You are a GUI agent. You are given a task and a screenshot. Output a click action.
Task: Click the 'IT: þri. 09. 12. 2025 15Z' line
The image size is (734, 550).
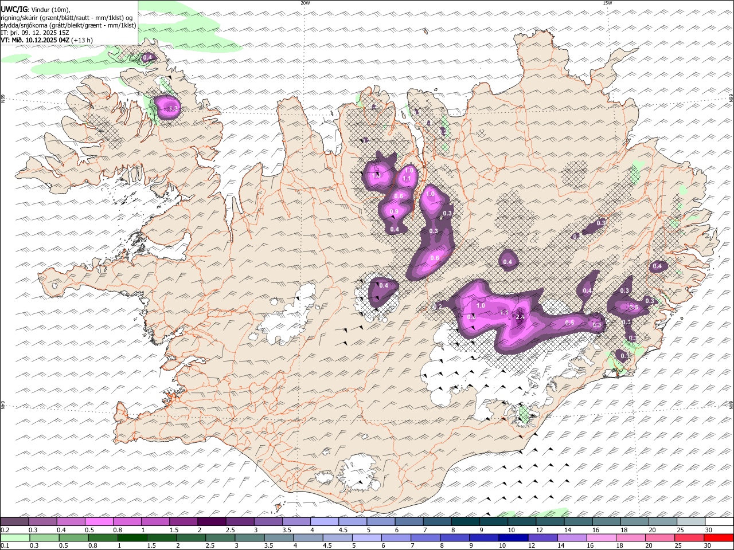pos(35,33)
